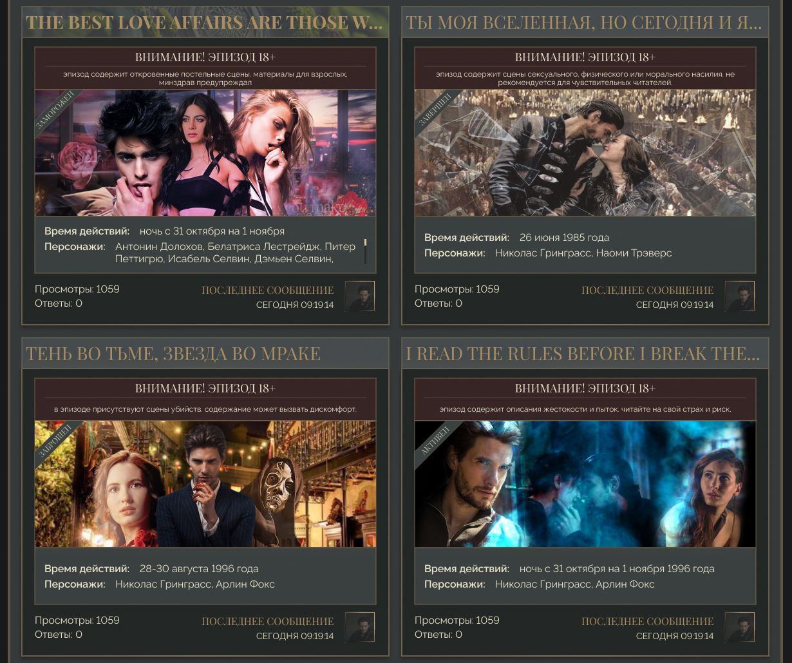Image resolution: width=792 pixels, height=663 pixels.
Task: Click "Просмотры: 1059" in "Ты моя вселенная" card
Action: click(x=457, y=289)
